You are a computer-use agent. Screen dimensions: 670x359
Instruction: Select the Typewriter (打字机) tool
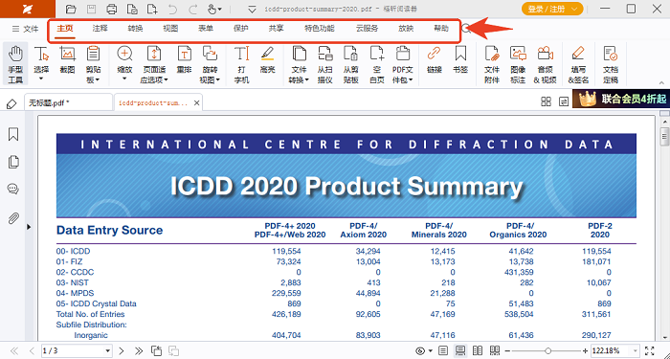(241, 64)
